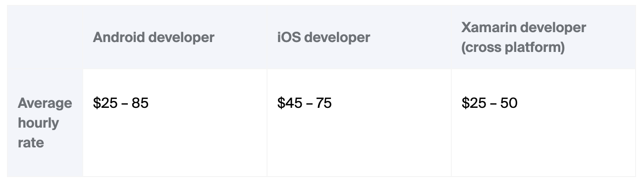Select the Average hourly rate row label
Image resolution: width=644 pixels, height=184 pixels.
(45, 123)
